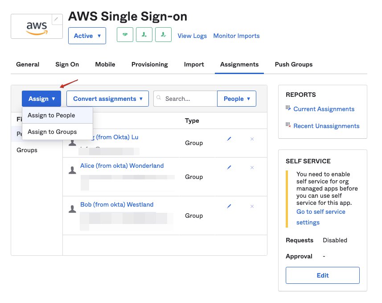Click the AWS logo thumbnail
382x303 pixels.
(37, 26)
